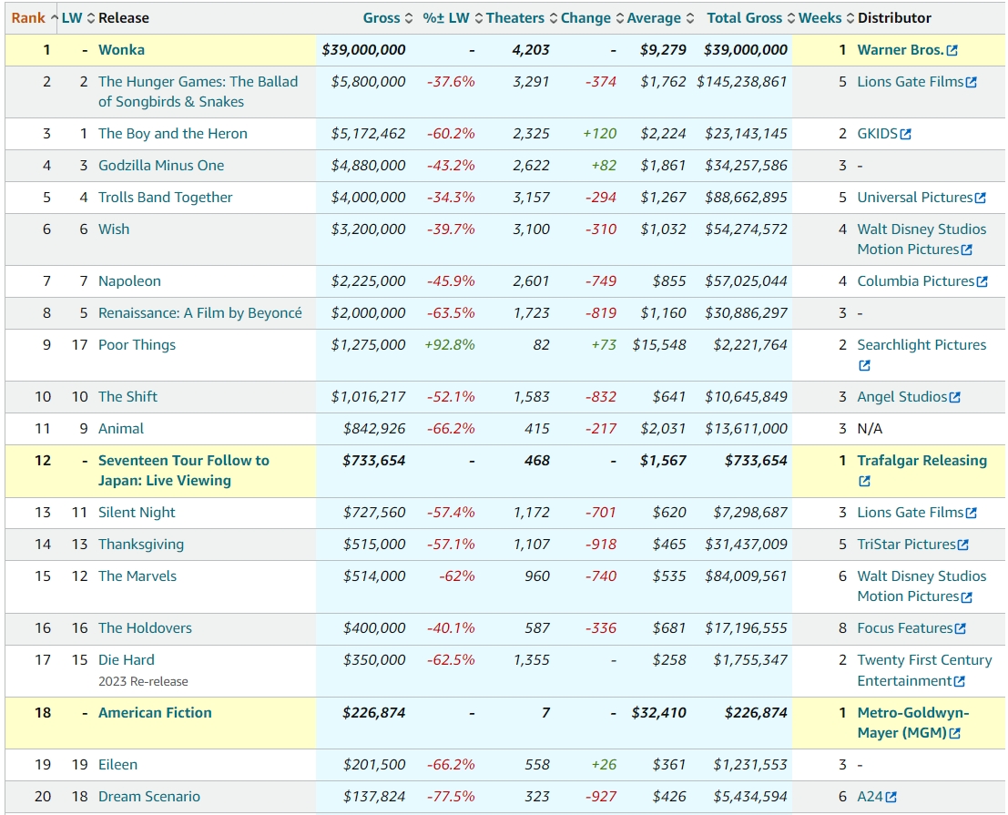Open the Silent Night release link
1008x815 pixels.
137,513
